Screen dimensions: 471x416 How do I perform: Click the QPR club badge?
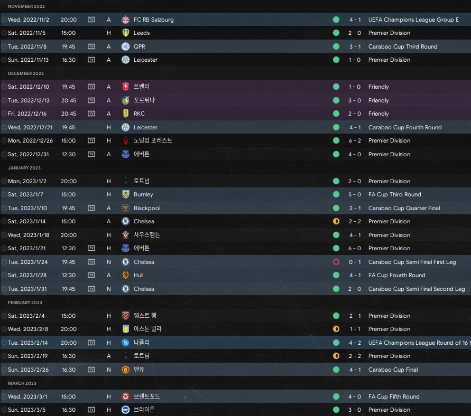[125, 46]
